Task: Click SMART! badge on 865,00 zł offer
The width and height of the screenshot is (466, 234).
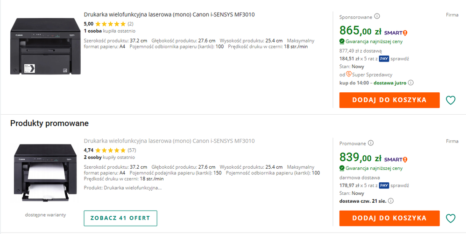Action: pos(396,33)
